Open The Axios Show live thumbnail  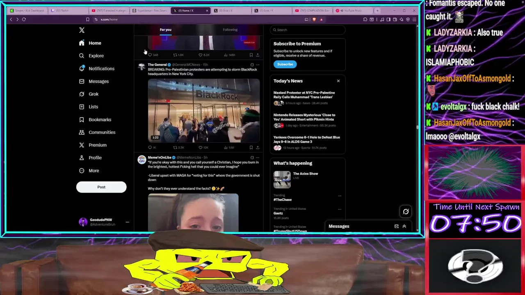(x=282, y=179)
